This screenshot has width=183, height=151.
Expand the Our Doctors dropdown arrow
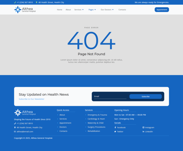pos(113,10)
